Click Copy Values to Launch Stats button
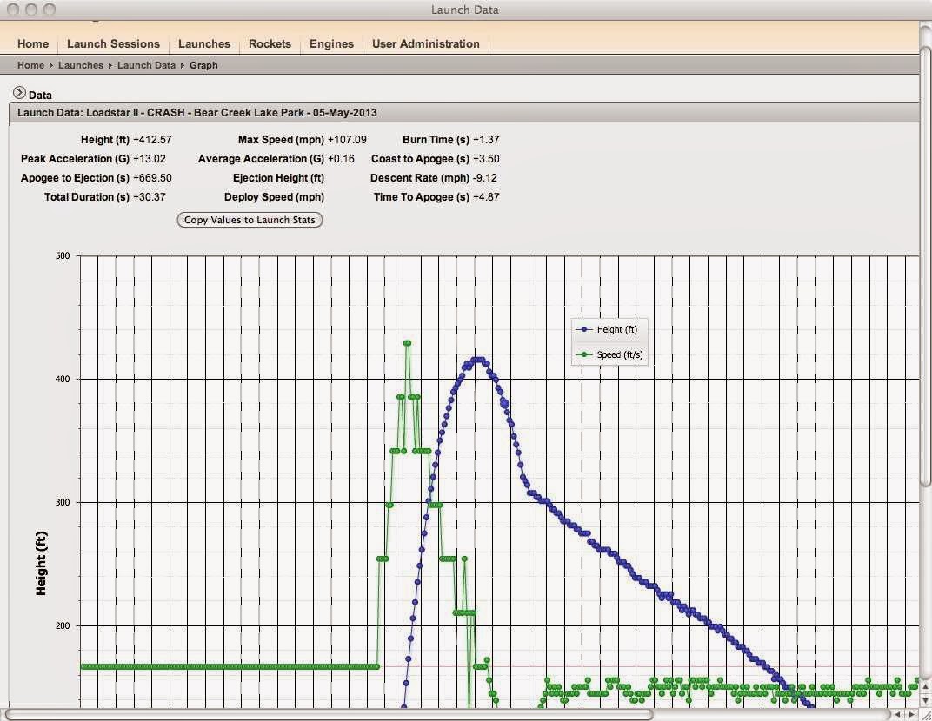Viewport: 932px width, 721px height. 250,220
